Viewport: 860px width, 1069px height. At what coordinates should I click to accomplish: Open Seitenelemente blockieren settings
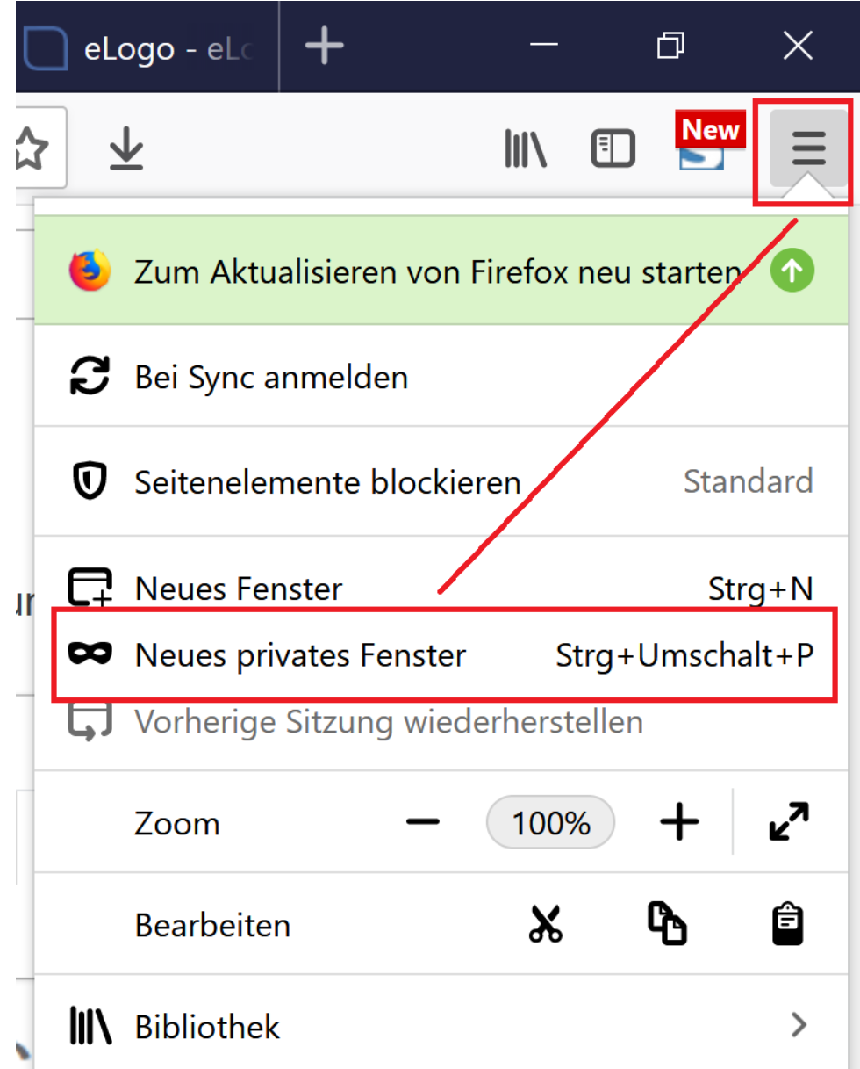click(441, 481)
